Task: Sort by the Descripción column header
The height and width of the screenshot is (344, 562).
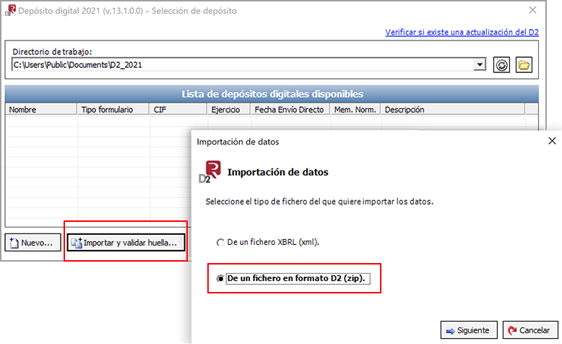Action: click(x=453, y=109)
